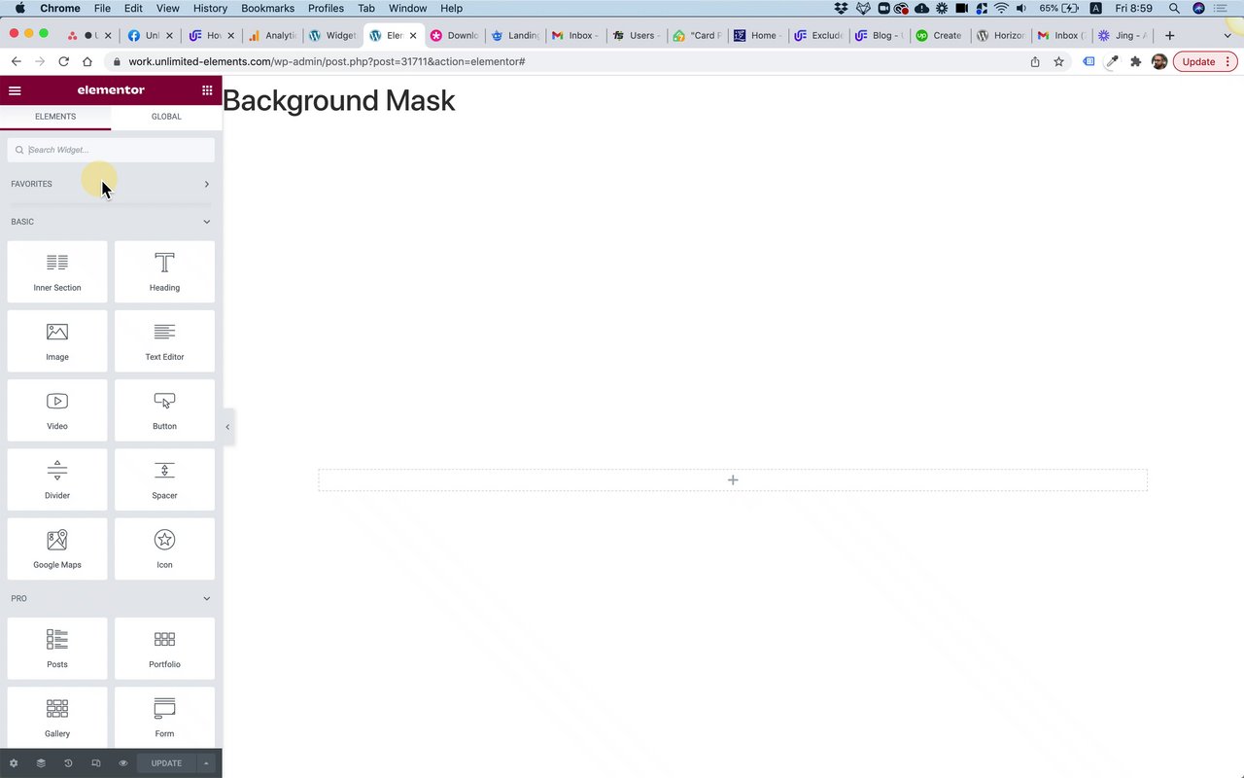
Task: Open a new browser tab
Action: pos(1169,35)
